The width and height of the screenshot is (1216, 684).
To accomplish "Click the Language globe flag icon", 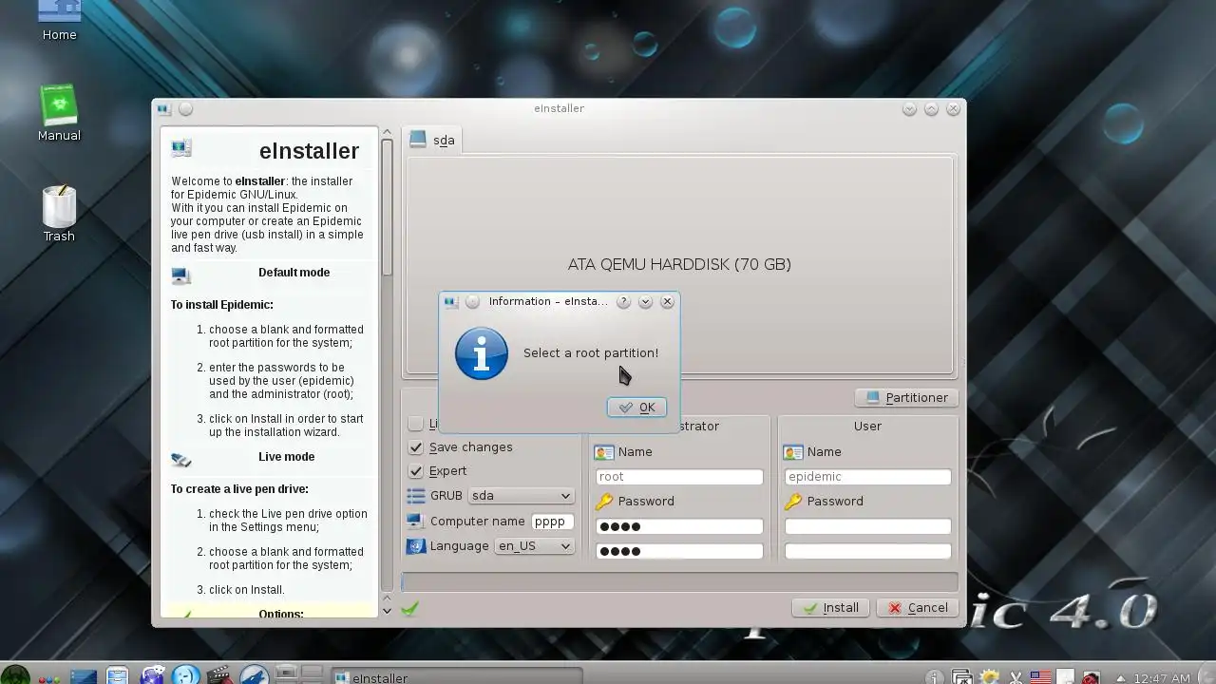I will coord(415,546).
